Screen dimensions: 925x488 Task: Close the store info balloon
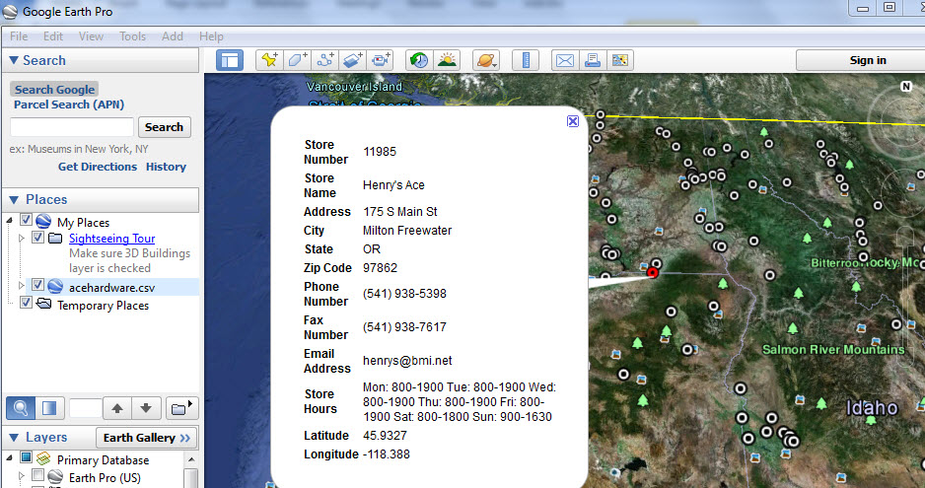click(572, 121)
